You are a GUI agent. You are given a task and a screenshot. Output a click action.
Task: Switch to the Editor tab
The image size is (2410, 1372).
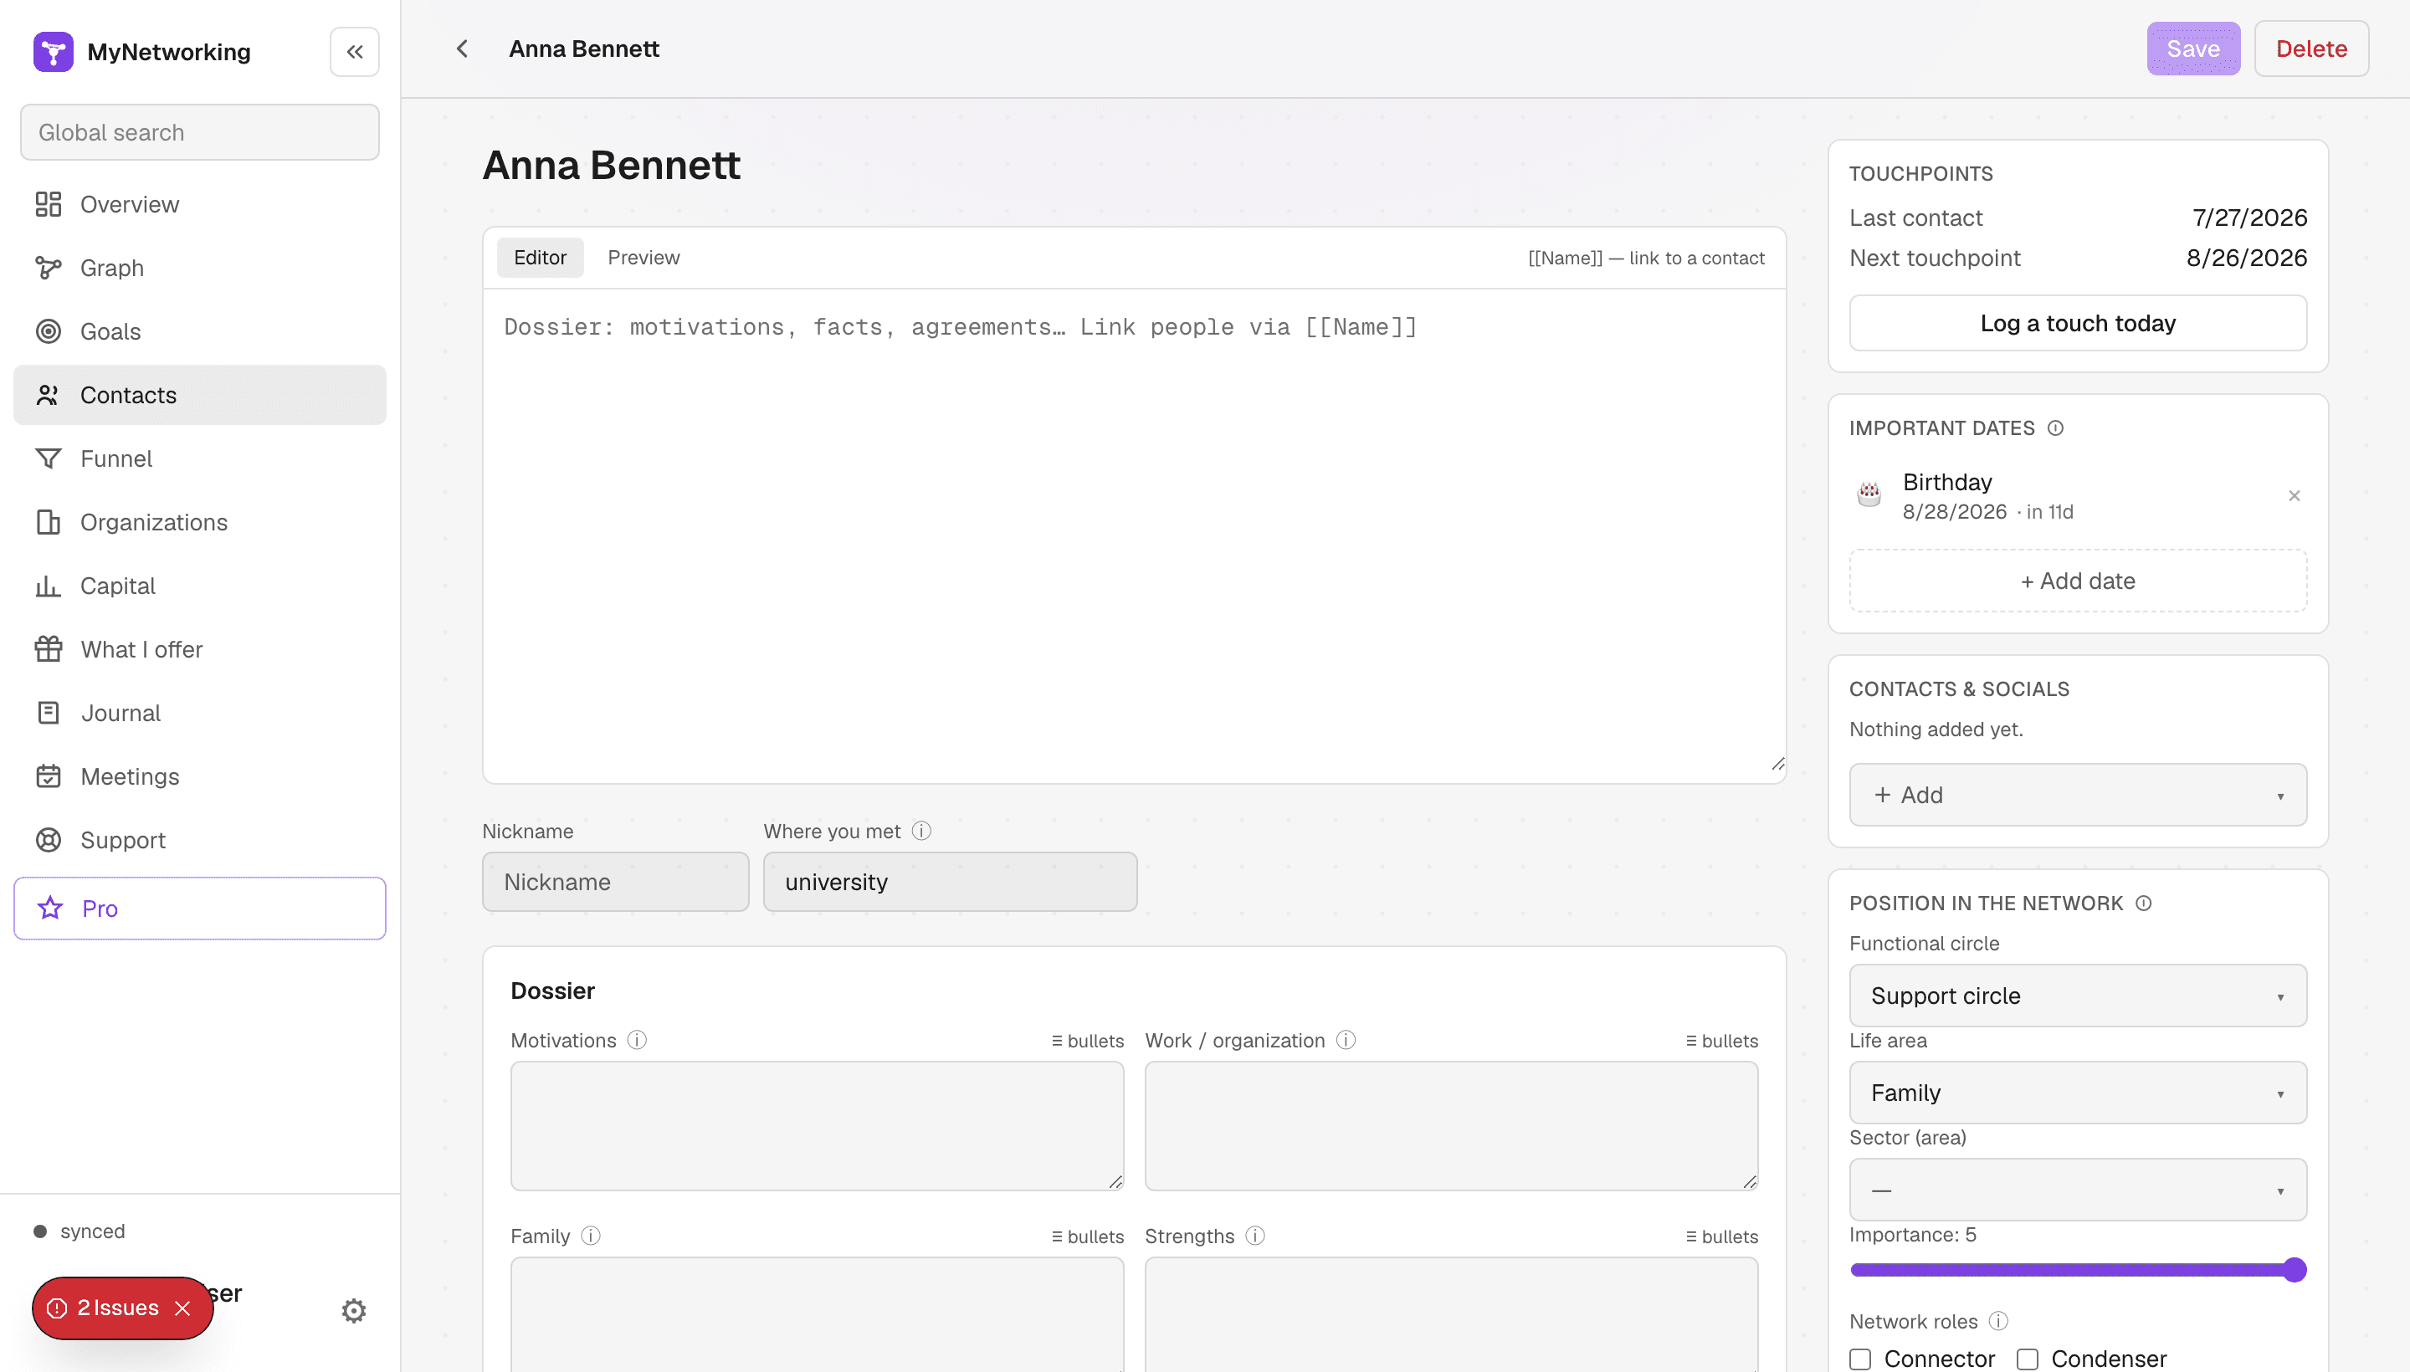(x=540, y=258)
